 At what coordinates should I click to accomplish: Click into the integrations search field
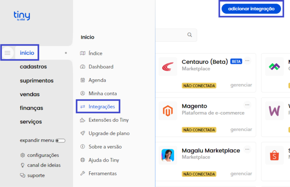point(170,35)
